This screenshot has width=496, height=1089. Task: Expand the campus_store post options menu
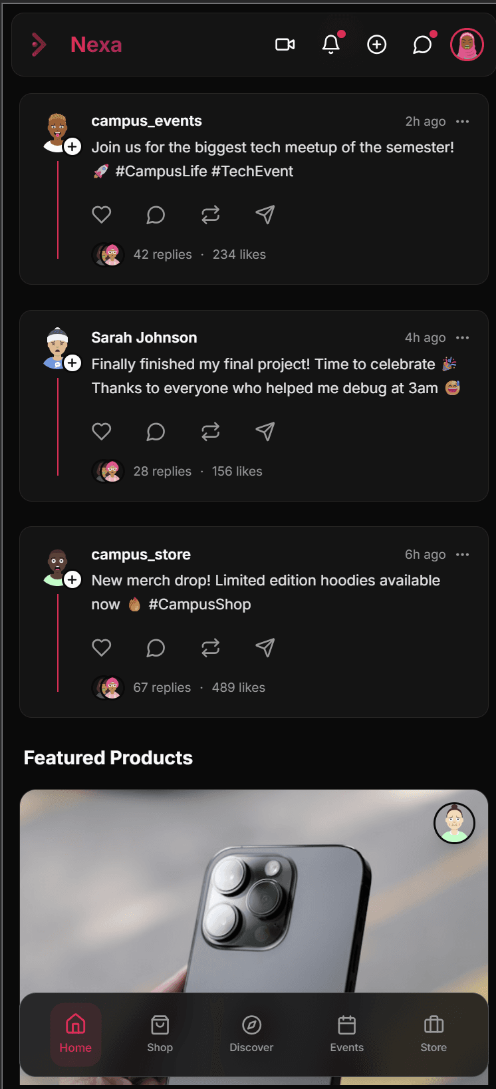click(463, 555)
